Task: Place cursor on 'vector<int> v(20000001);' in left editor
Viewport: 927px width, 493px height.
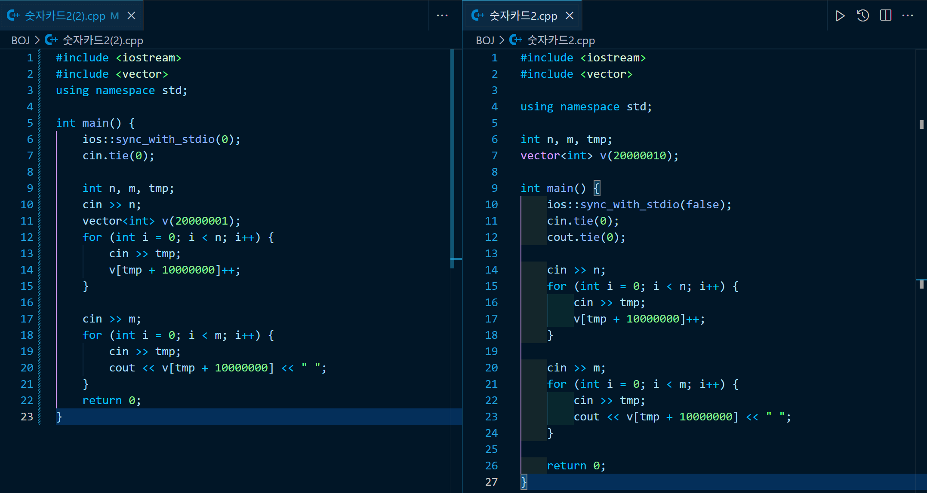Action: pos(161,221)
